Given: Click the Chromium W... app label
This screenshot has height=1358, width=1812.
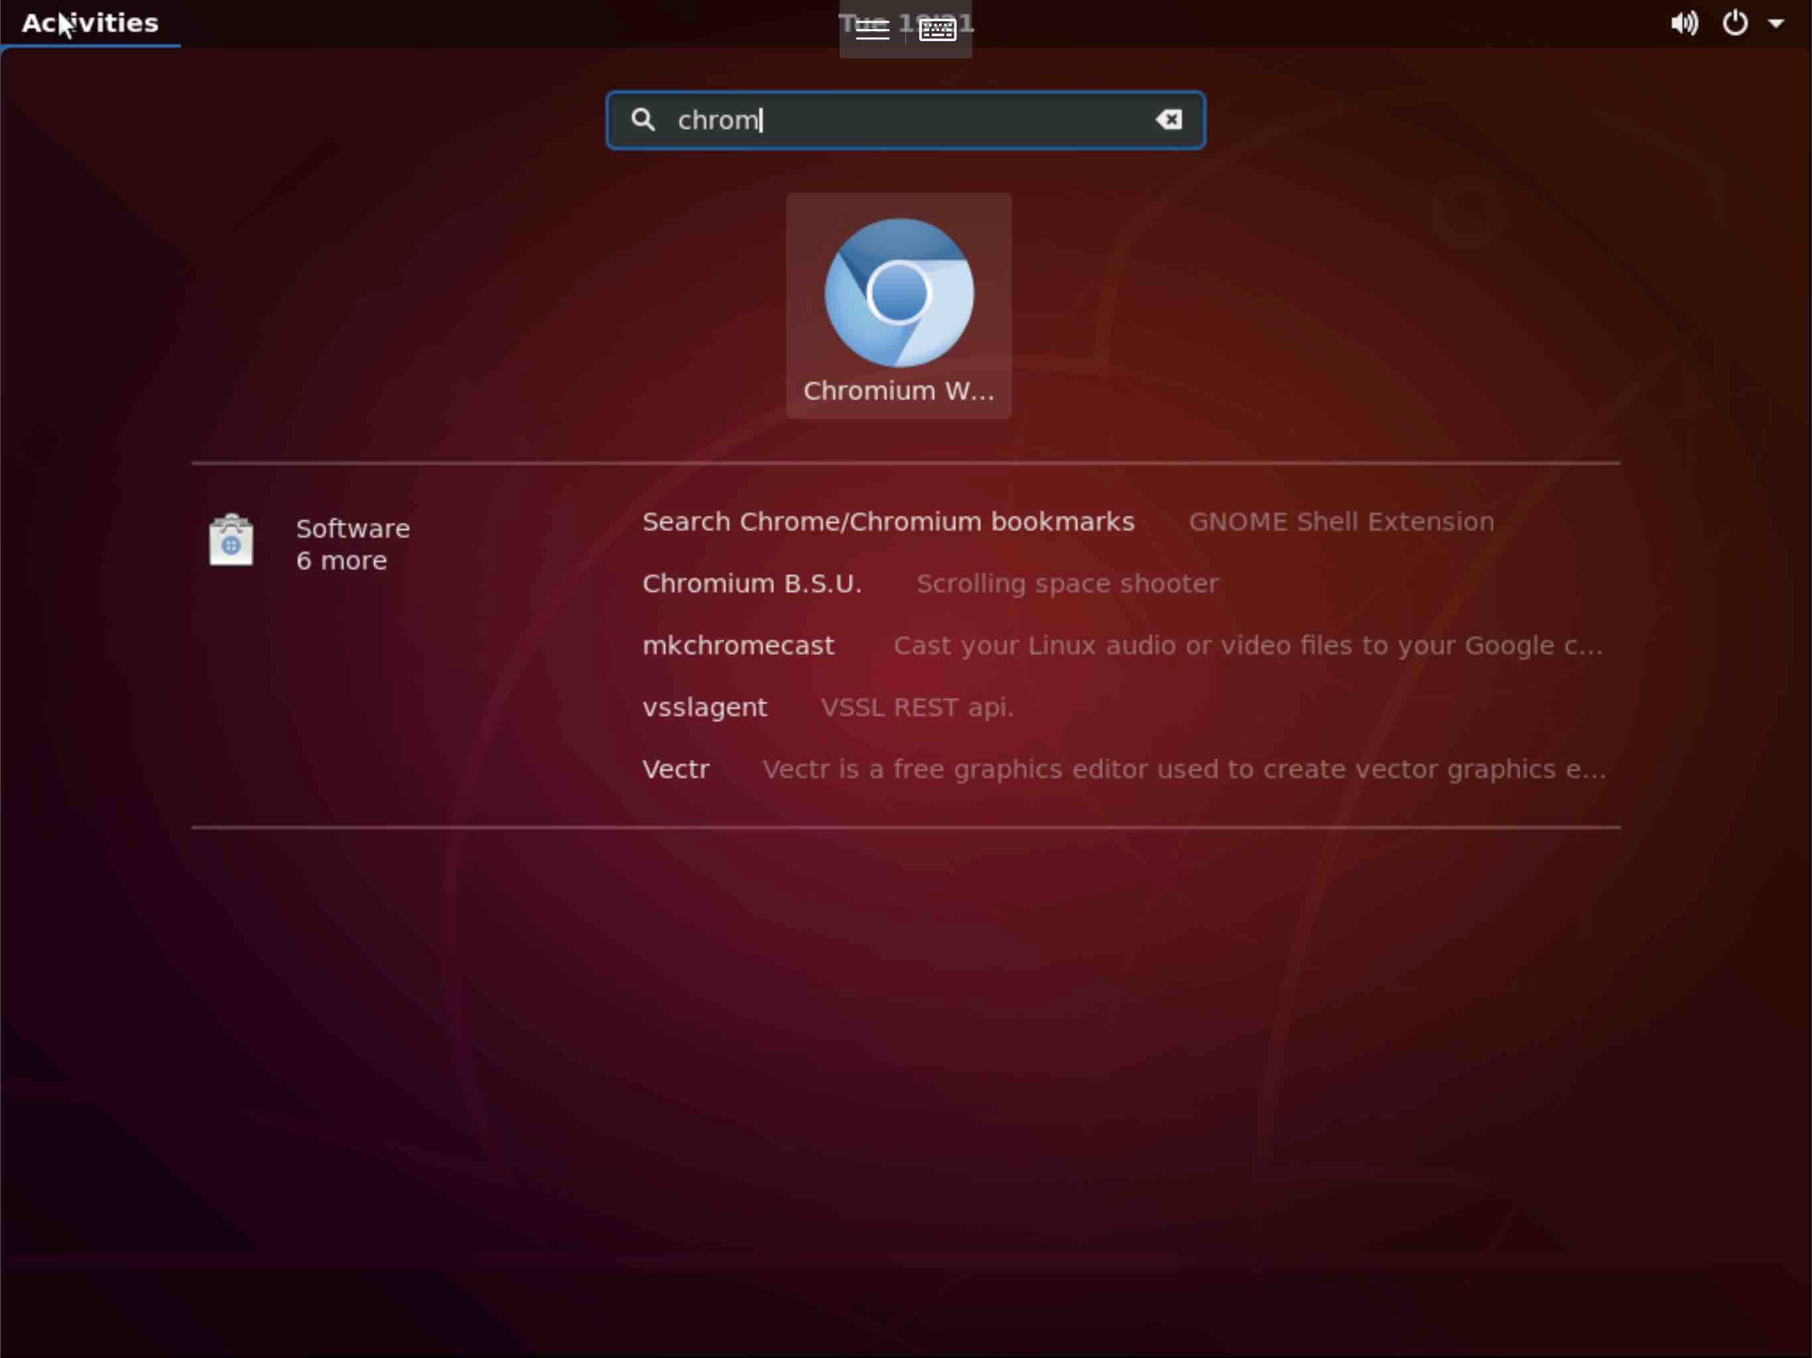Looking at the screenshot, I should (x=899, y=391).
